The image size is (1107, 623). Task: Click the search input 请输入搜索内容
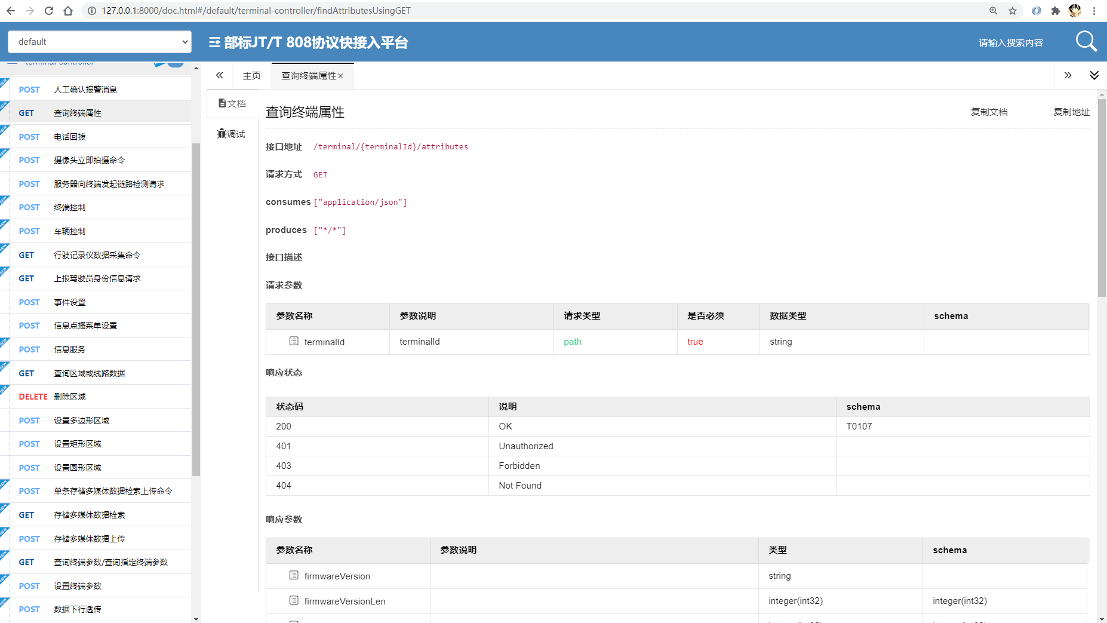click(x=1010, y=42)
